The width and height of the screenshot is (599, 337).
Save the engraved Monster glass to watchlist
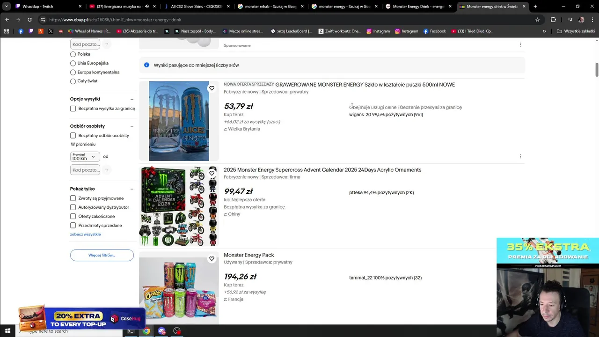212,88
